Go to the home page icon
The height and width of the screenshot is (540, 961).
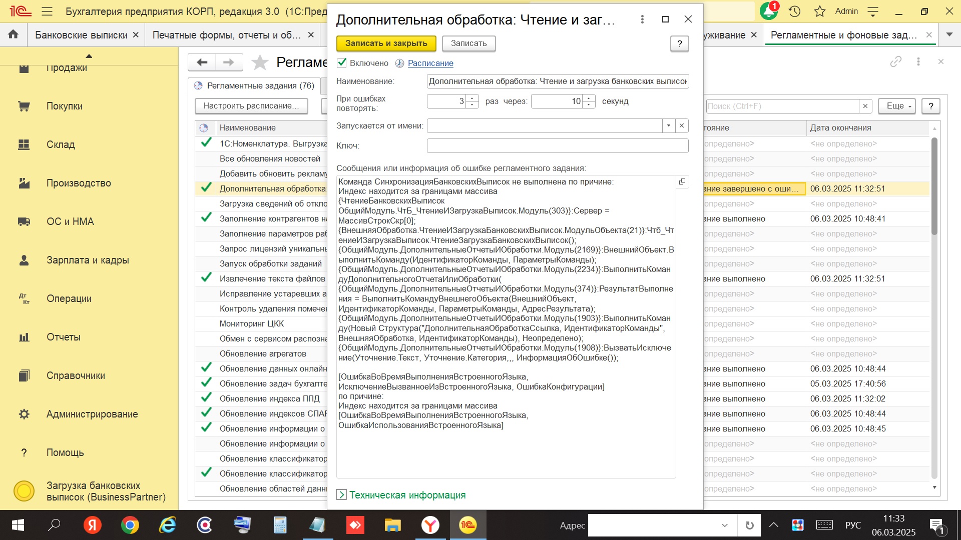pos(14,34)
